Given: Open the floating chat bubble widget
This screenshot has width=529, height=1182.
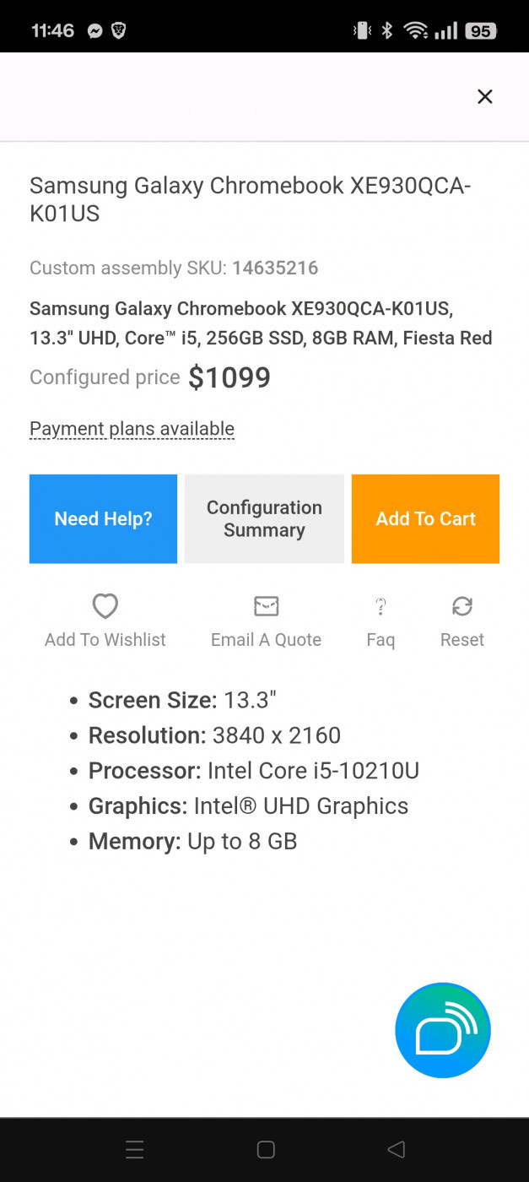Looking at the screenshot, I should pos(443,1030).
